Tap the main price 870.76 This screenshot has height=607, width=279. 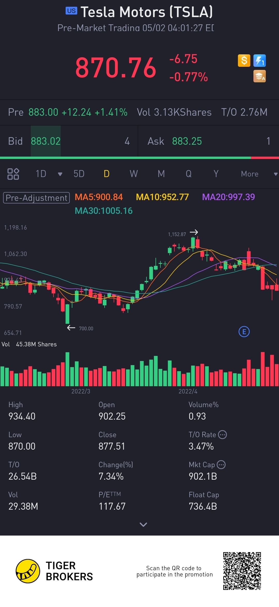point(116,68)
